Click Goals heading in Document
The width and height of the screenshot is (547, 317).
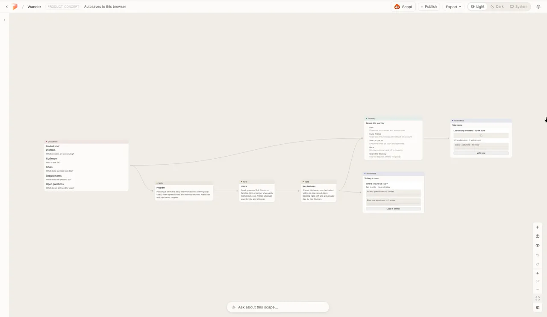click(49, 167)
